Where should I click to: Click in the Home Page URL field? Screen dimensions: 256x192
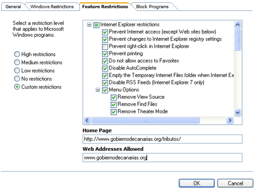coord(162,139)
